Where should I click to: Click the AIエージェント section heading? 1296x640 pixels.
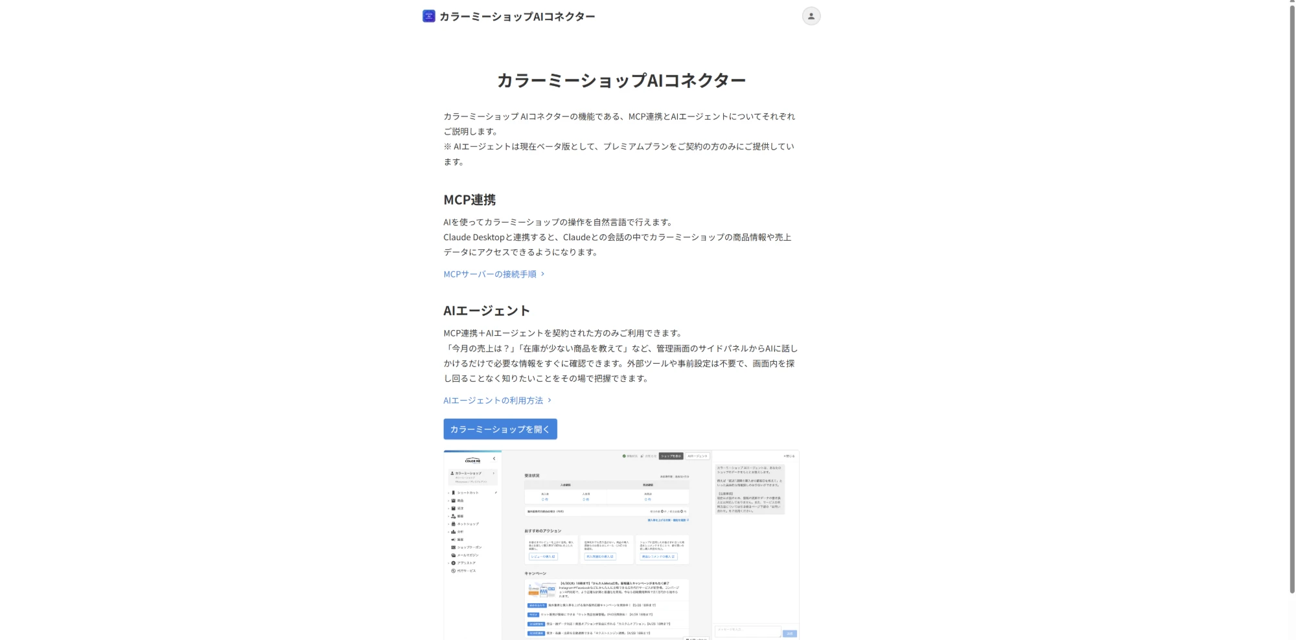(487, 311)
